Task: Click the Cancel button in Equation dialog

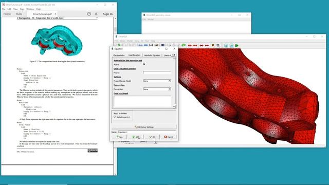Action: (x=169, y=137)
